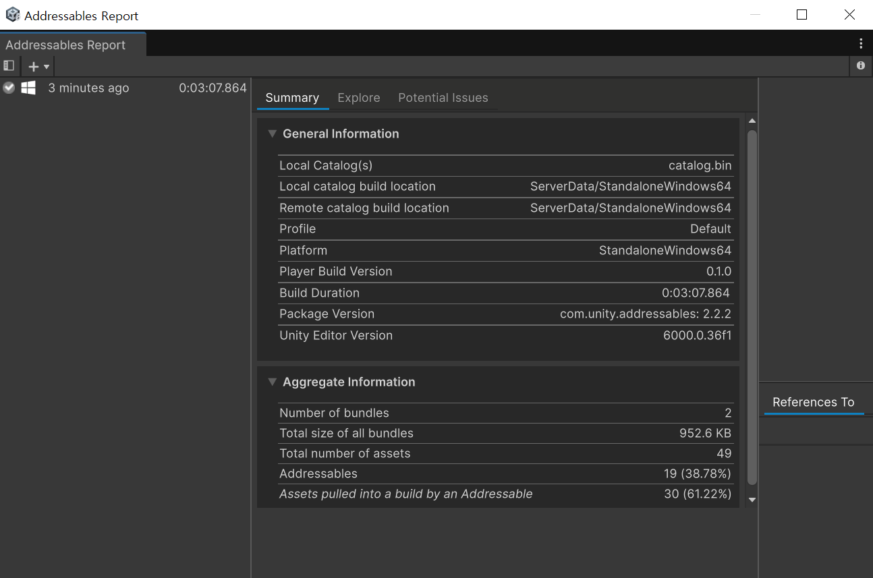This screenshot has height=578, width=873.
Task: Click the Addressables row label
Action: click(x=318, y=473)
